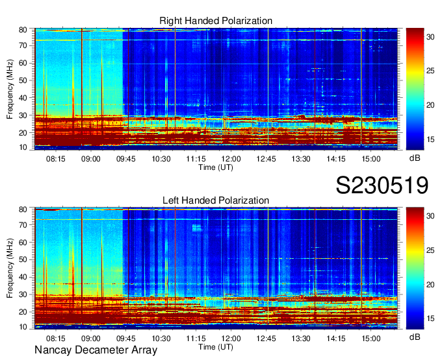Viewport: 442px width, 358px height.
Task: Click the bottom panel Frequency (MHz) axis label
Action: 10,268
